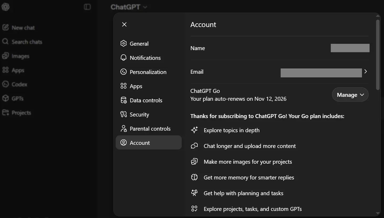Click Make more images for your projects text
Image resolution: width=384 pixels, height=218 pixels.
(248, 162)
